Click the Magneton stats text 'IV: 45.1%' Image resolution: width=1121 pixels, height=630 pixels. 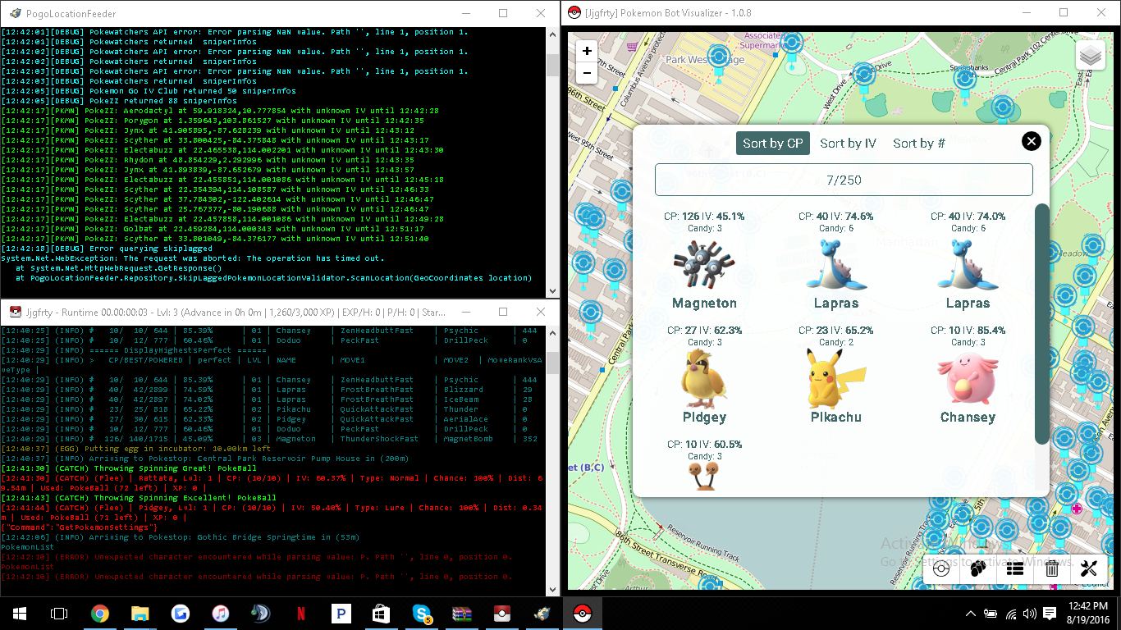pos(722,217)
